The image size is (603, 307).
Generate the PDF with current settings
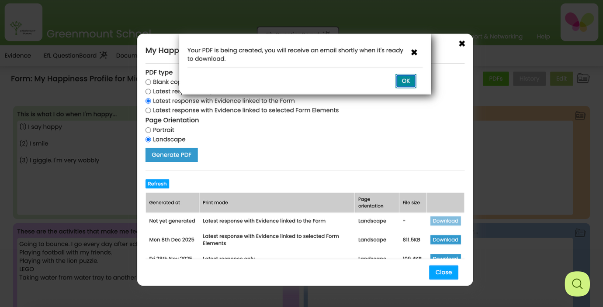coord(171,155)
